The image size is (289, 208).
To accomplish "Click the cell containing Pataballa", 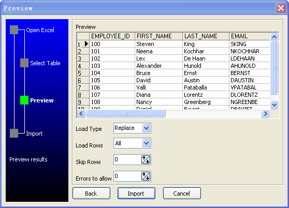I will pos(206,87).
